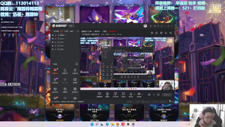The image size is (225, 127).
Task: Select the 我的场景 scene tab
Action: [56, 31]
